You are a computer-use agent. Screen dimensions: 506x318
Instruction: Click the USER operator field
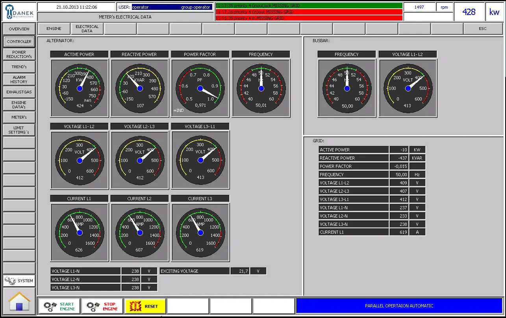[165, 7]
